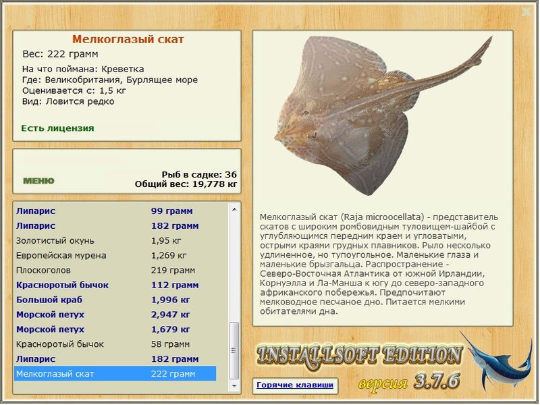Select Красноротый бычок 112 грамм

115,285
